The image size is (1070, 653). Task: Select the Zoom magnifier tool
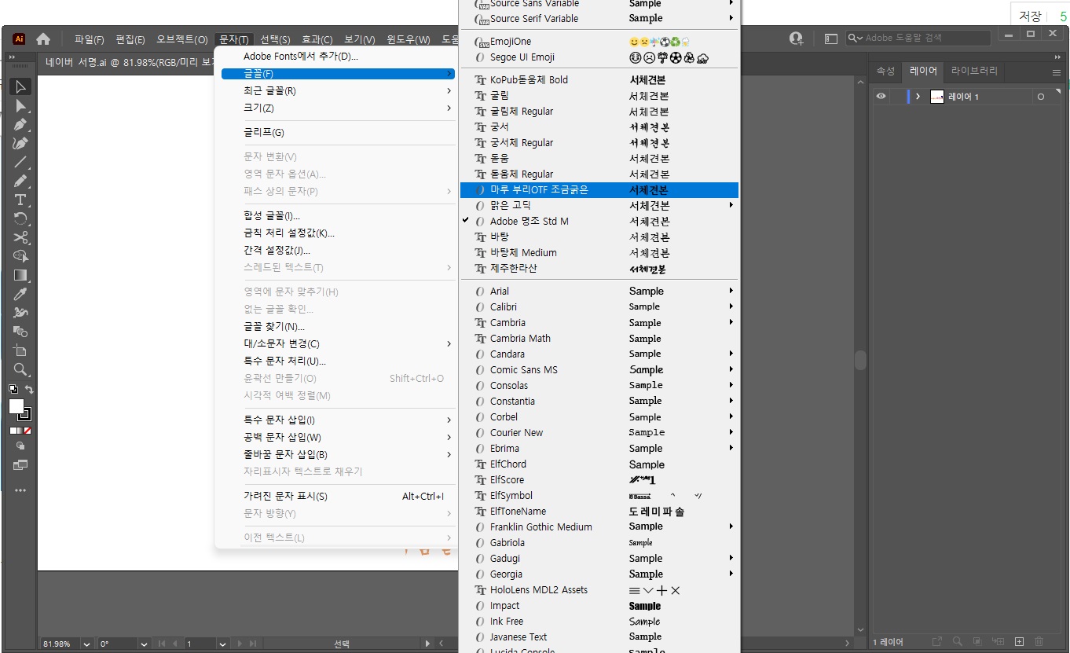tap(20, 370)
